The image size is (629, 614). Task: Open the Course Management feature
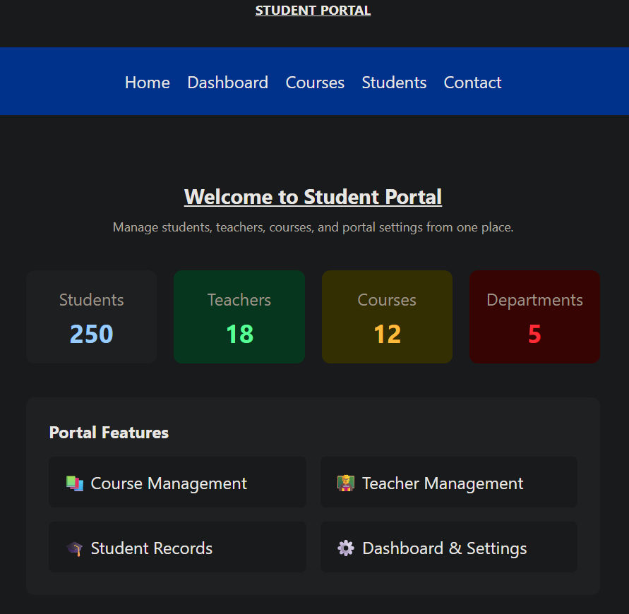[x=177, y=482]
